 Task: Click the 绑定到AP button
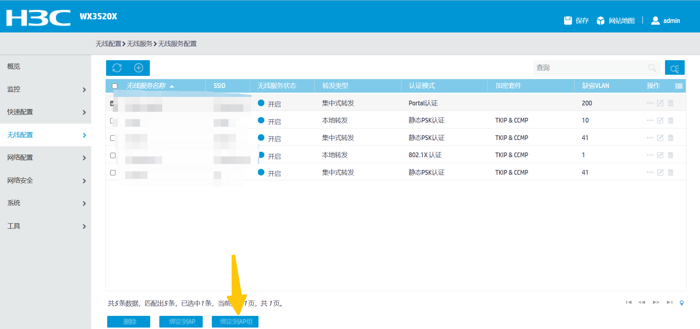click(x=181, y=322)
